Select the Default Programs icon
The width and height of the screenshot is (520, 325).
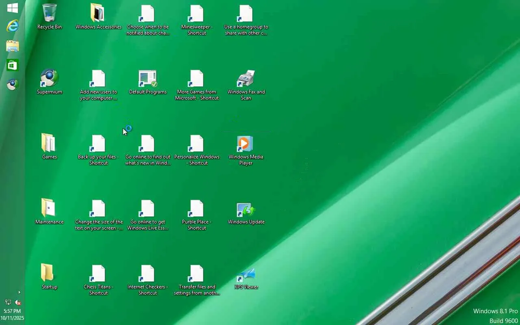(147, 82)
